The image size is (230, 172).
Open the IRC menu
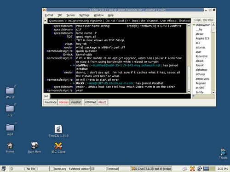[60, 15]
